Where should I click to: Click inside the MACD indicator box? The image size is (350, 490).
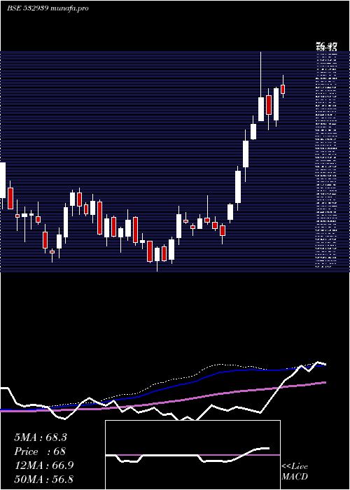pyautogui.click(x=192, y=455)
